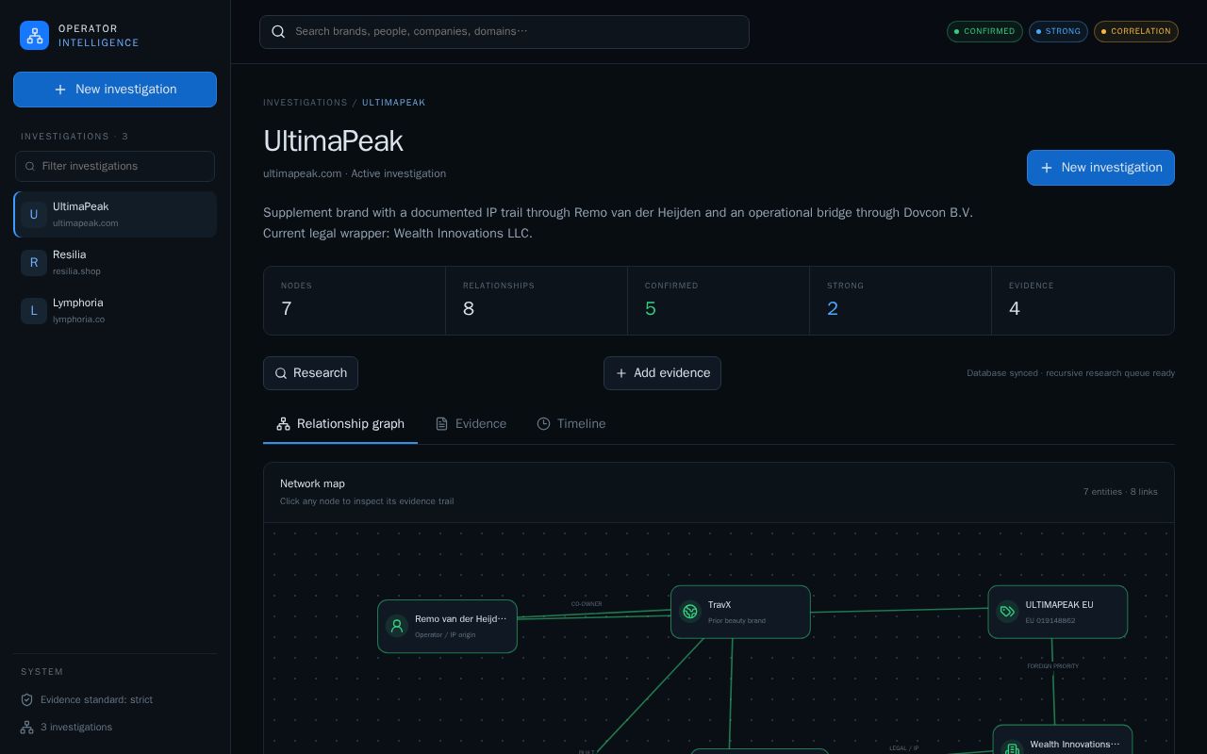Viewport: 1207px width, 754px height.
Task: Click the STRONG legend badge
Action: point(1058,32)
